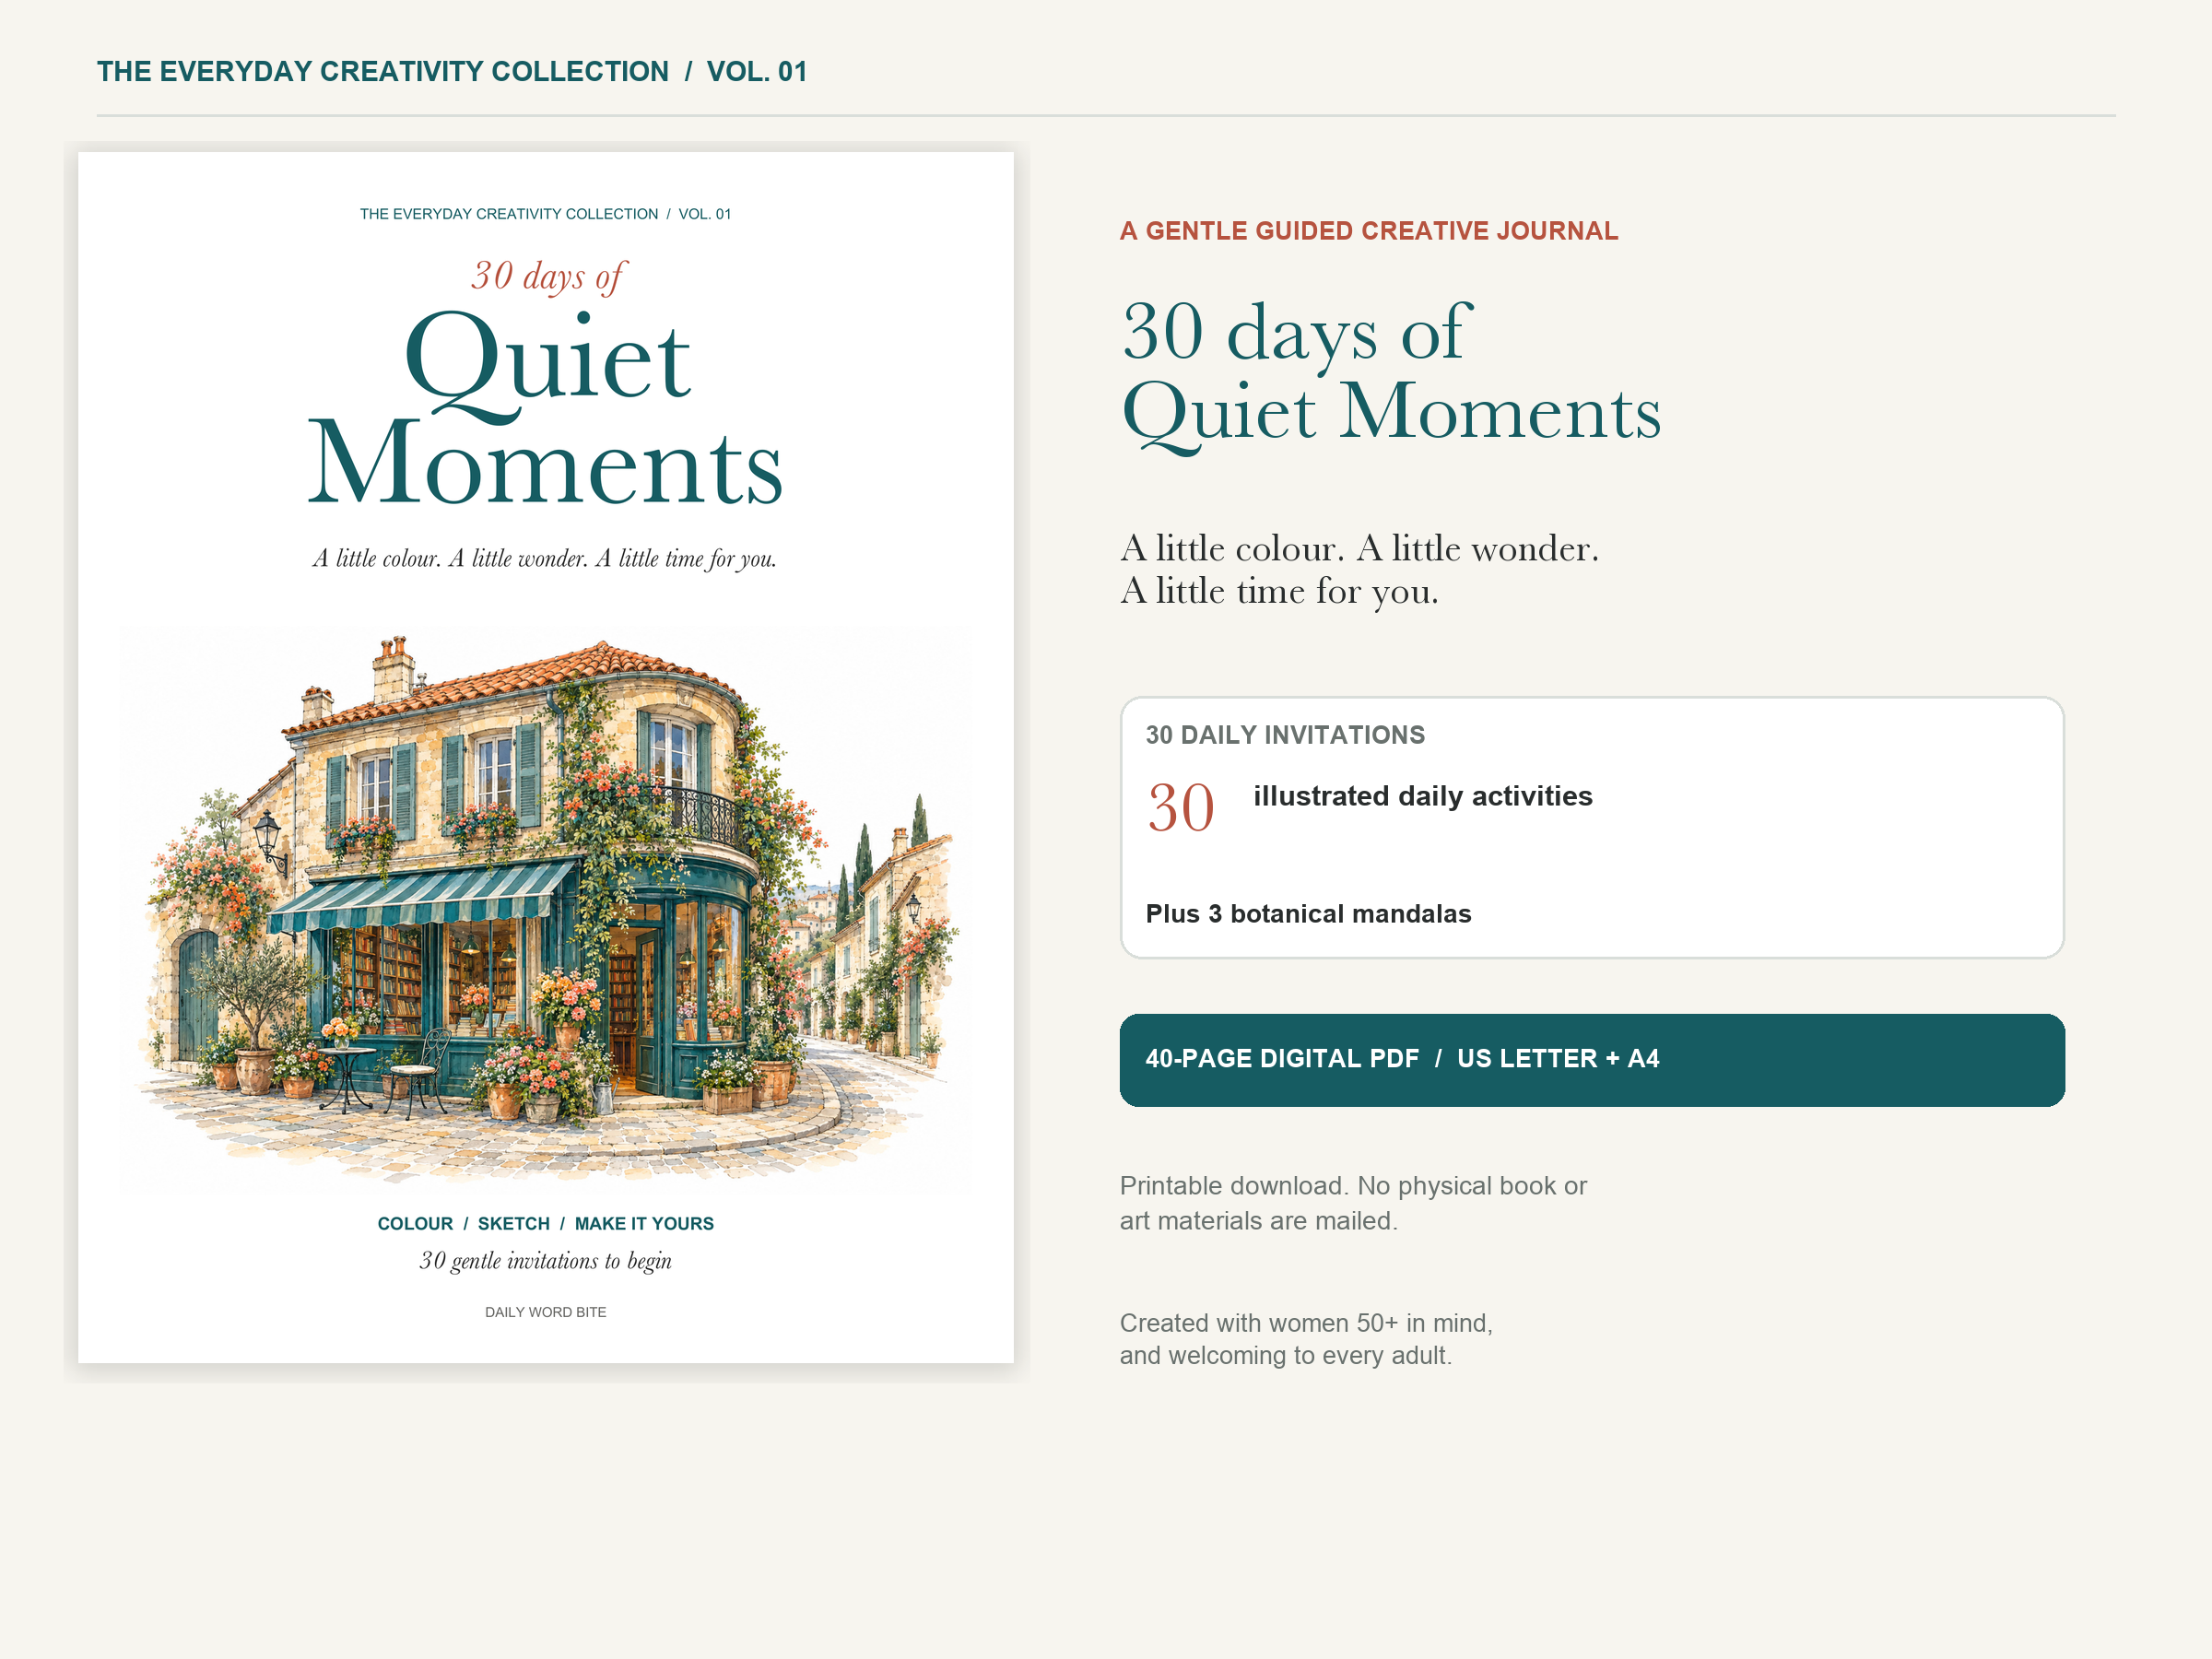Click the two-line 'A little colour. A little wonder.' tagline on the right

coord(1359,570)
